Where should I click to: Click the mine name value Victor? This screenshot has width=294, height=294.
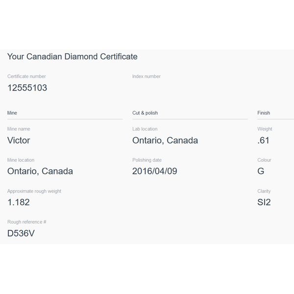point(19,140)
